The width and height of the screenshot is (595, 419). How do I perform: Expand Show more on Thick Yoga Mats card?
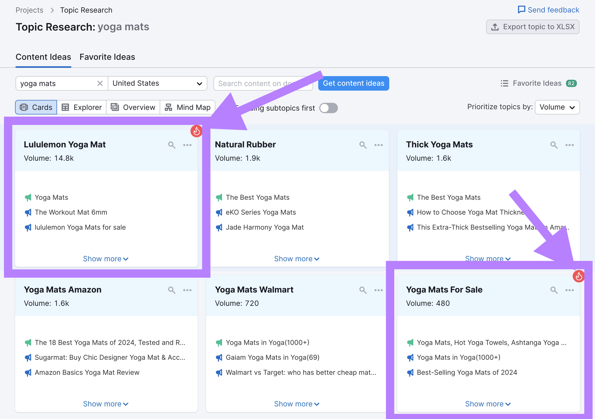coord(487,258)
